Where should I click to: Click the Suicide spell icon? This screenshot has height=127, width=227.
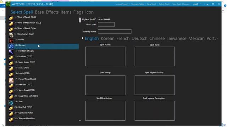pyautogui.click(x=11, y=41)
